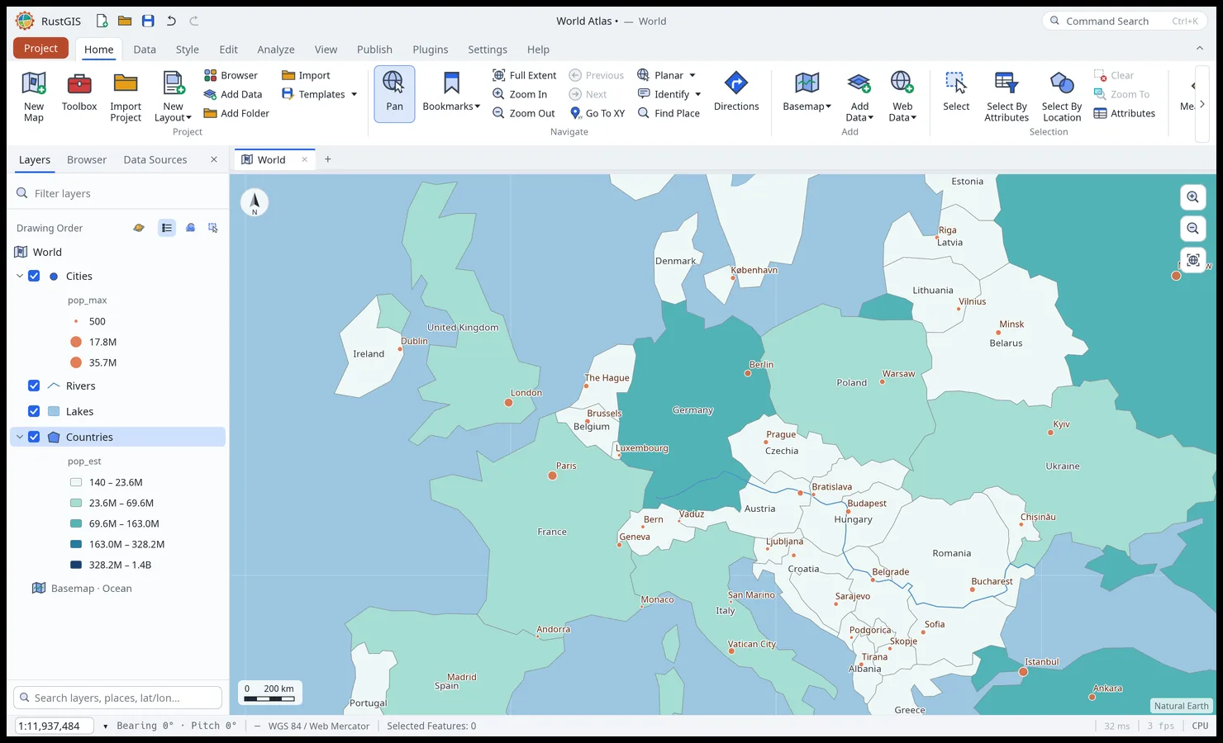Toggle the highlighted list view button beside Drawing Order
1223x743 pixels.
(x=167, y=228)
